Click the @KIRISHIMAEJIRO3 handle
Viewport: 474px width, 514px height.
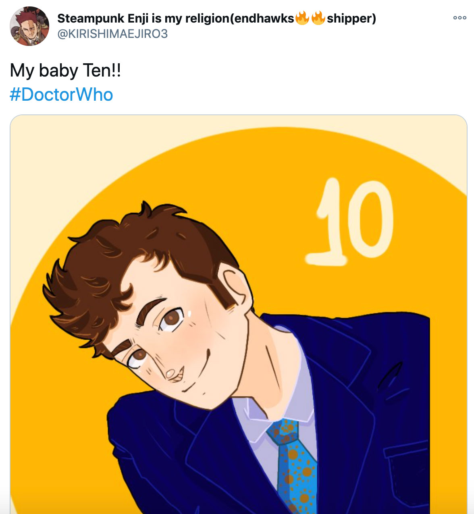pyautogui.click(x=112, y=33)
